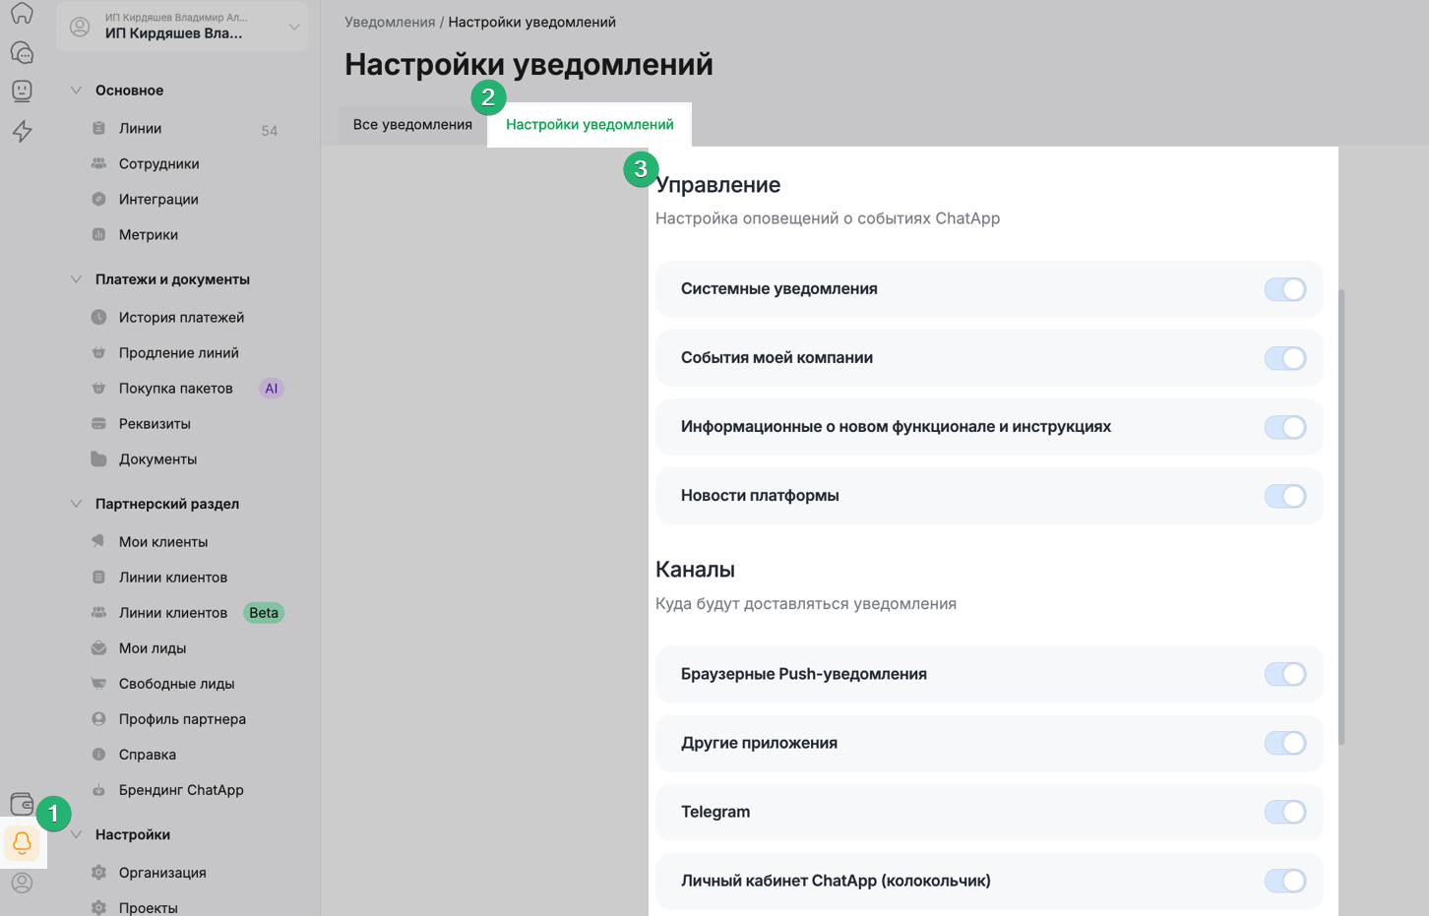
Task: Open the bot face icon in left rail
Action: [22, 91]
